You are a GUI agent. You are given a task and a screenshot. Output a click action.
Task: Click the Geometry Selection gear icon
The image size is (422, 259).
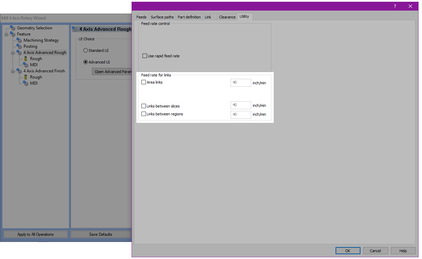tap(13, 28)
